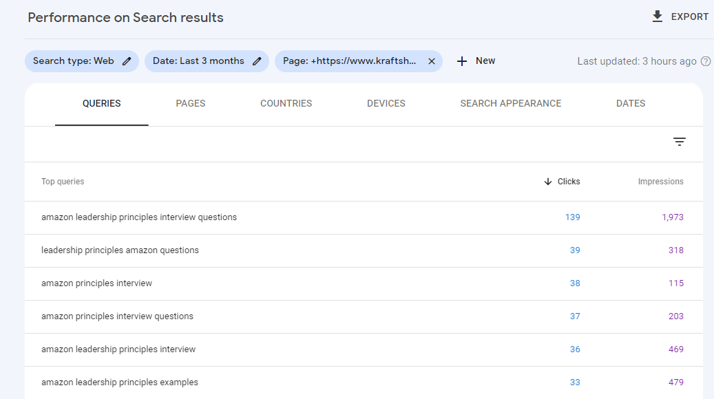
Task: Select the QUERIES tab
Action: click(x=101, y=103)
